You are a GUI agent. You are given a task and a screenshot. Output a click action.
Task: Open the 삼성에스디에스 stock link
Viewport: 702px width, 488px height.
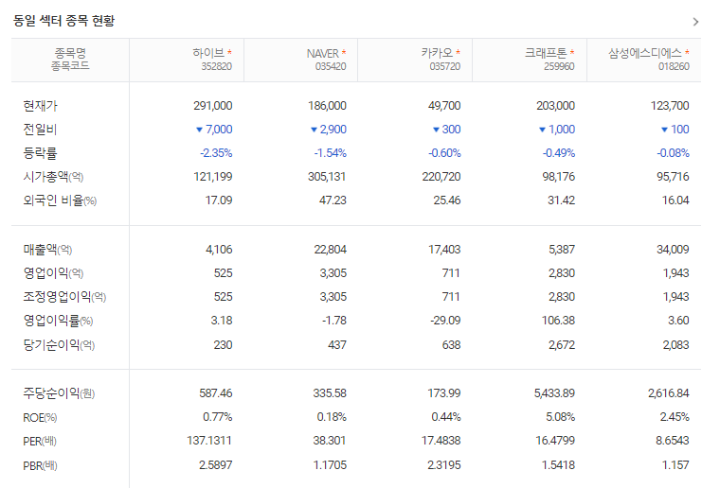click(645, 53)
